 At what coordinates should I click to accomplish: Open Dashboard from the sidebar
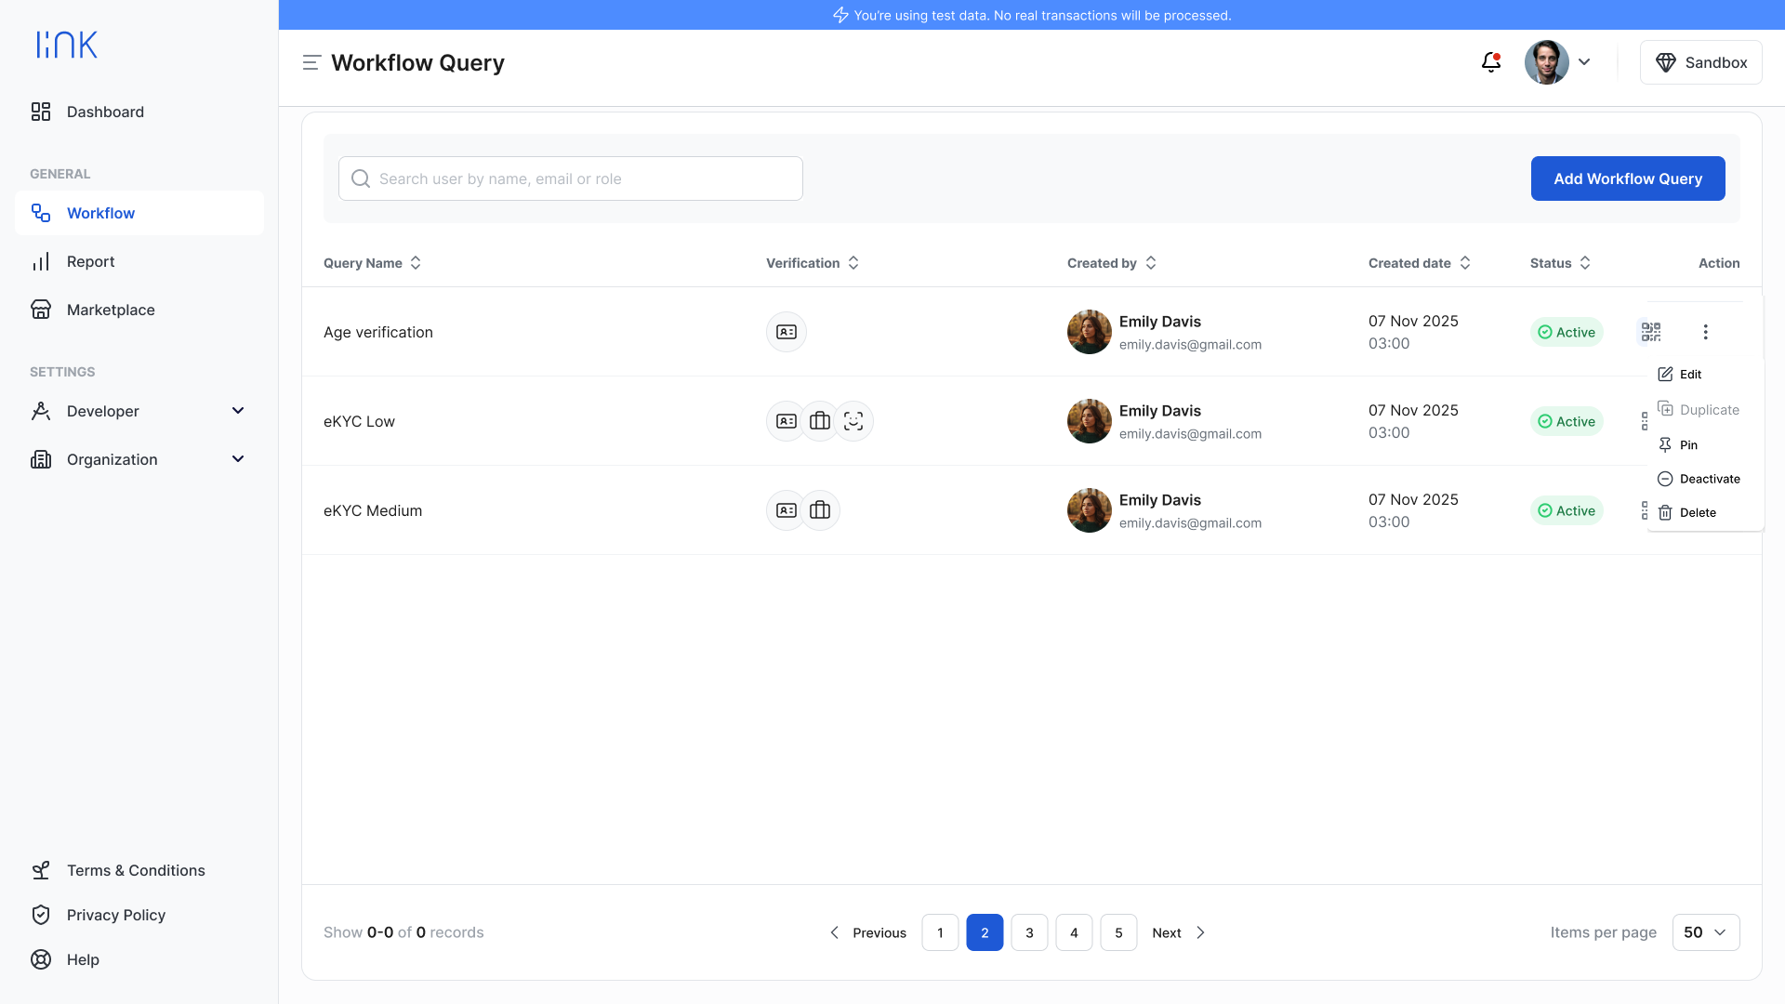pyautogui.click(x=105, y=112)
